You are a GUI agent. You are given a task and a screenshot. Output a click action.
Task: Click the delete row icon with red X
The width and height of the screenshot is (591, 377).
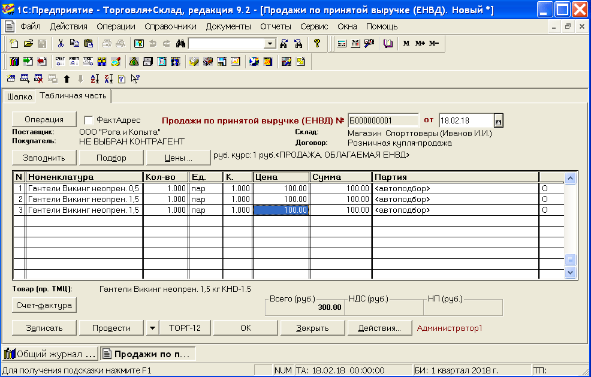38,79
